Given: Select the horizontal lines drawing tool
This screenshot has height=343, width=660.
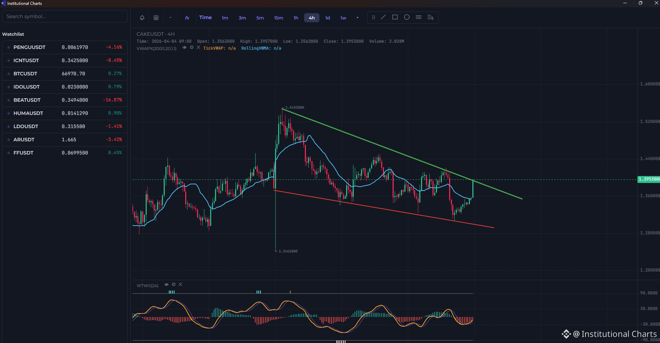Looking at the screenshot, I should pos(419,17).
